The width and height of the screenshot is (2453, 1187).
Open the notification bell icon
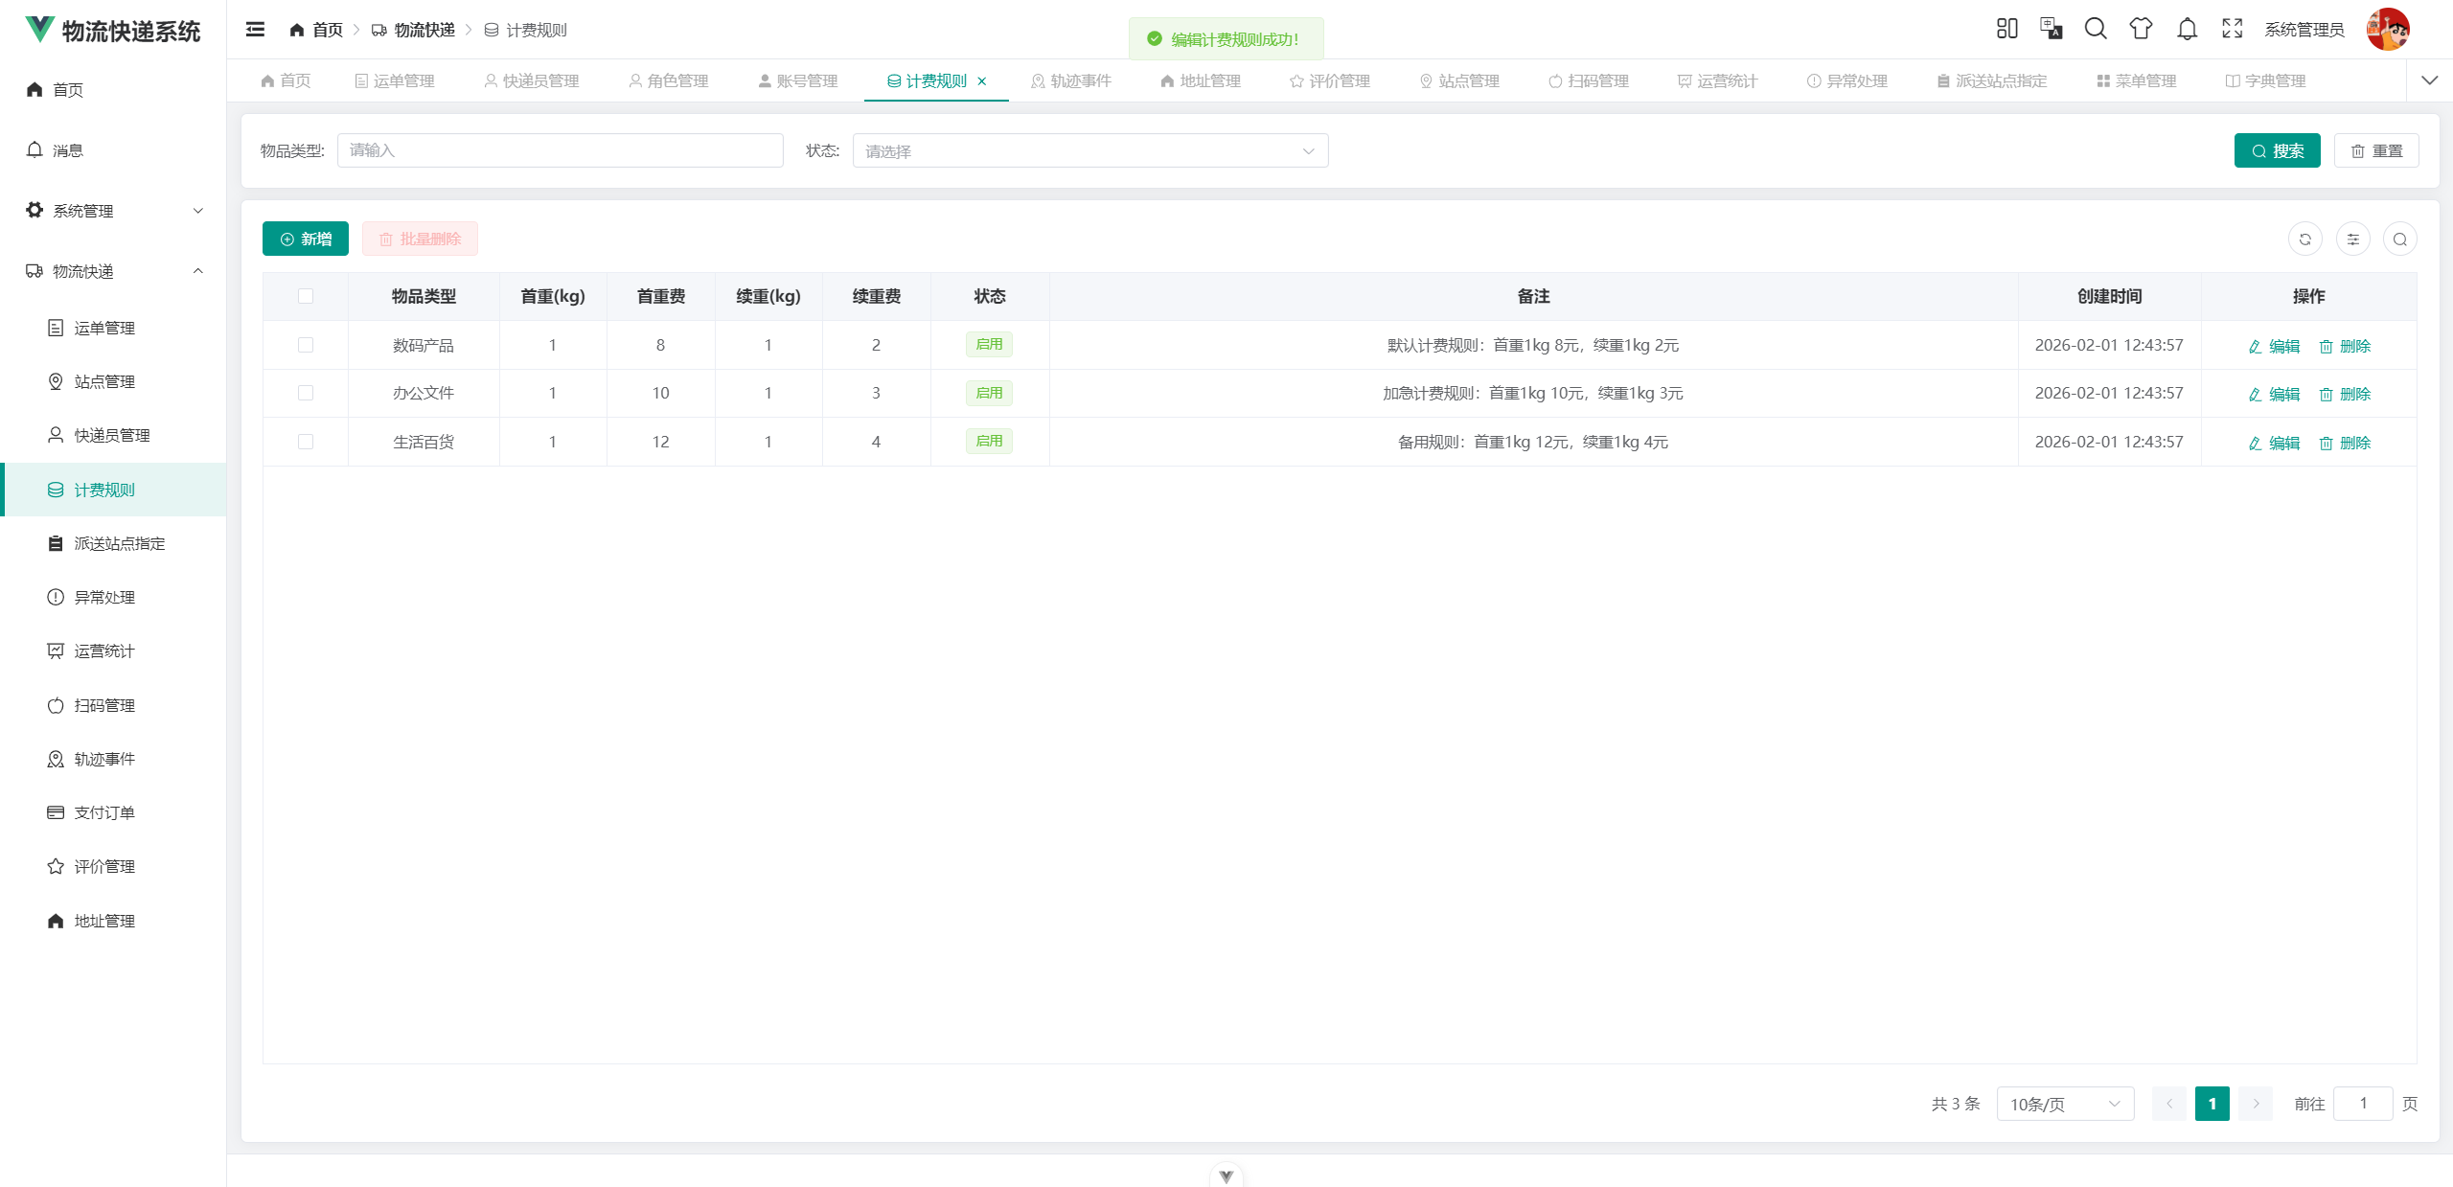2187,29
